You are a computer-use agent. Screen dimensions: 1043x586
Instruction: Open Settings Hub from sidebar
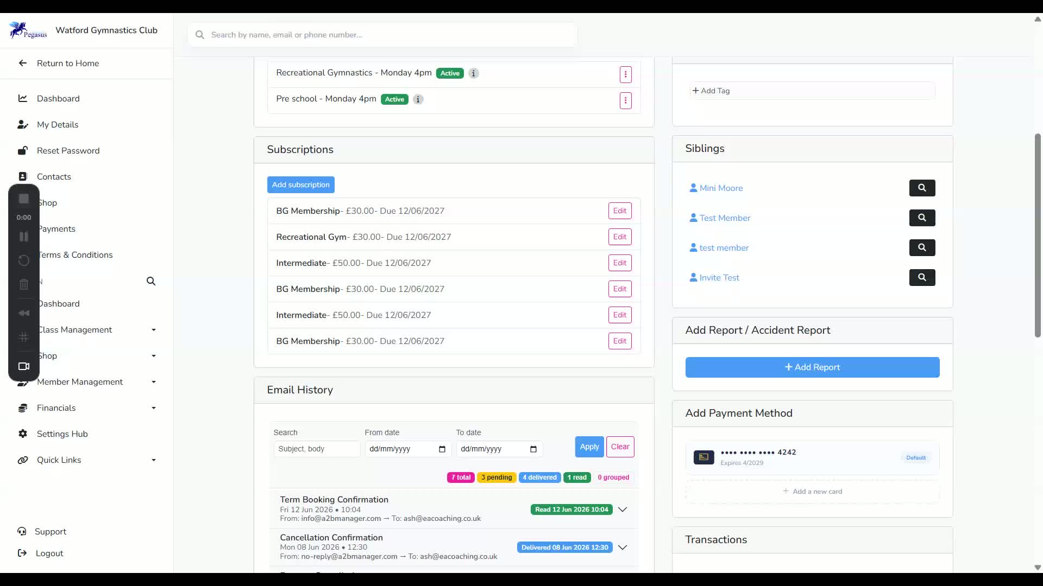[x=62, y=434]
